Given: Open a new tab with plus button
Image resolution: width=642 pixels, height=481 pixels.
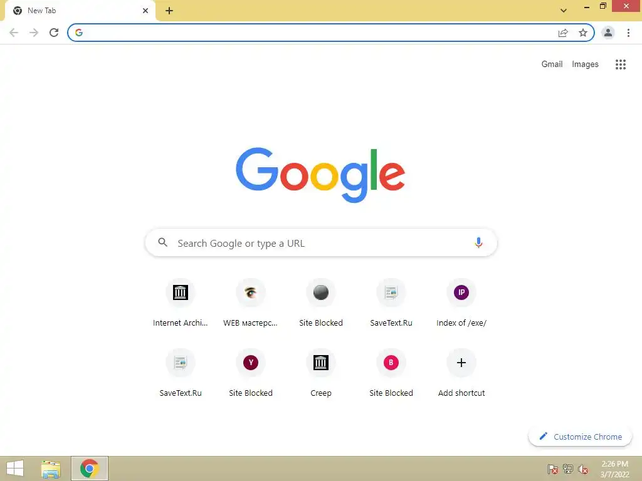Looking at the screenshot, I should tap(169, 11).
